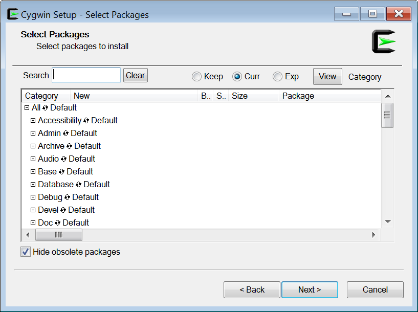This screenshot has height=312, width=418.
Task: Focus the Search input field
Action: [x=86, y=75]
